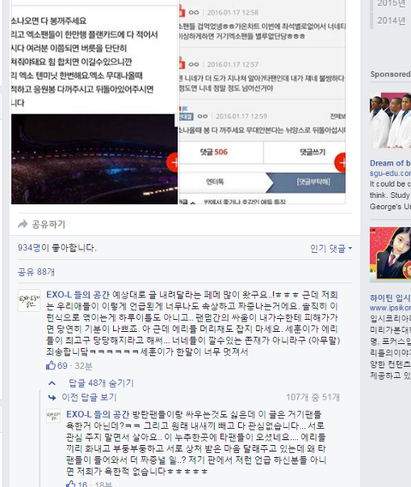This screenshot has height=487, width=411.
Task: Open the 공유 88개 shares link
Action: click(x=36, y=272)
